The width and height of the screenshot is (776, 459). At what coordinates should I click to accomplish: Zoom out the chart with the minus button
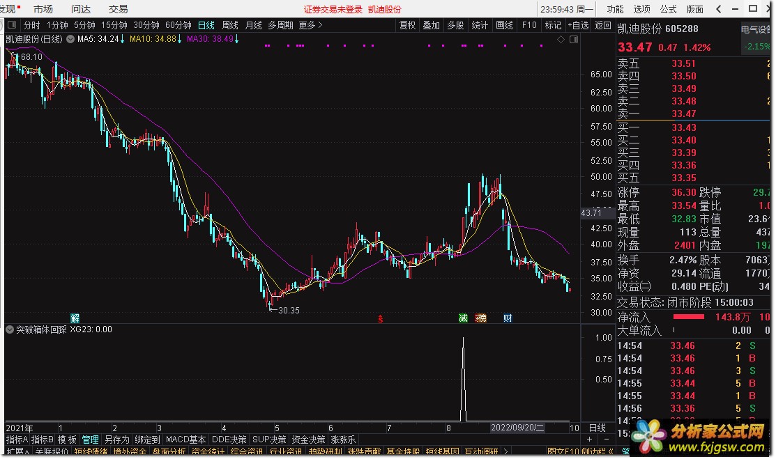tap(607, 439)
